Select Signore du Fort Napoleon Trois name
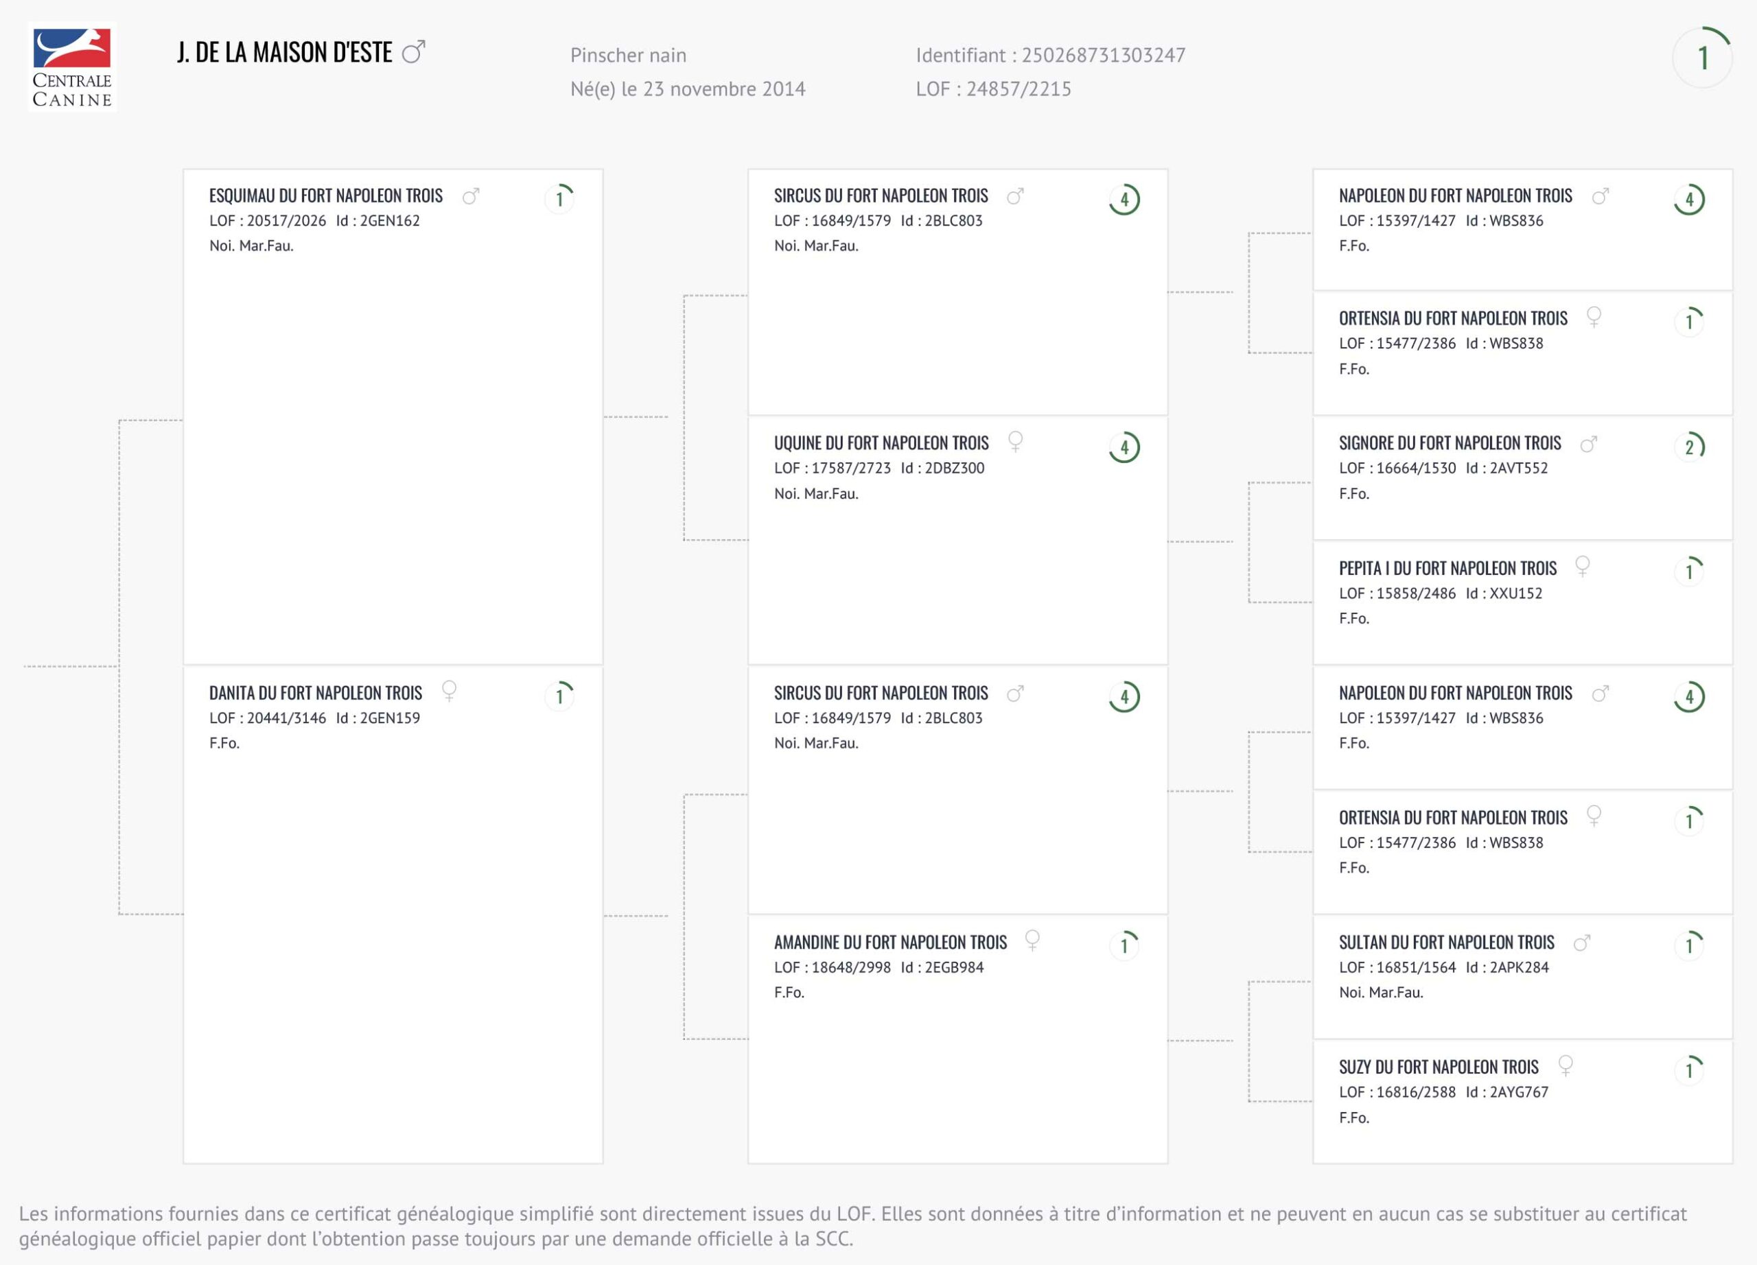1757x1265 pixels. click(1450, 444)
